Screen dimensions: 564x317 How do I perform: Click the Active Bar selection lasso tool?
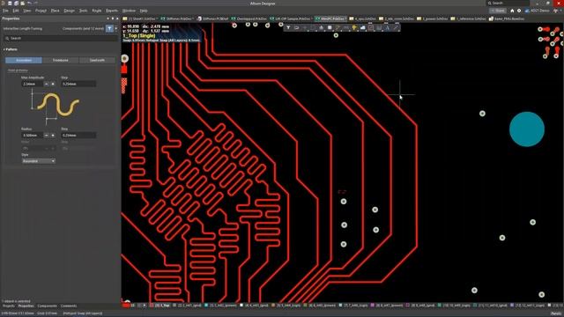[296, 27]
